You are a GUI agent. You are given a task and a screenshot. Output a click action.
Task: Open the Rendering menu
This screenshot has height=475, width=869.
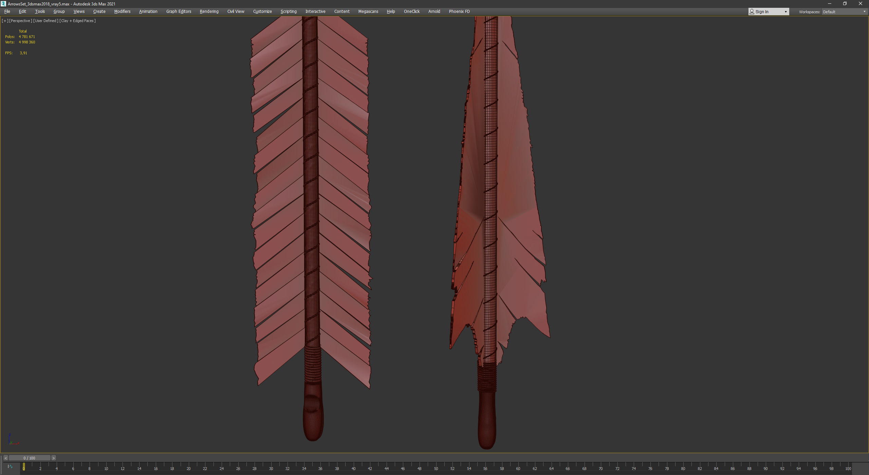[x=209, y=12]
